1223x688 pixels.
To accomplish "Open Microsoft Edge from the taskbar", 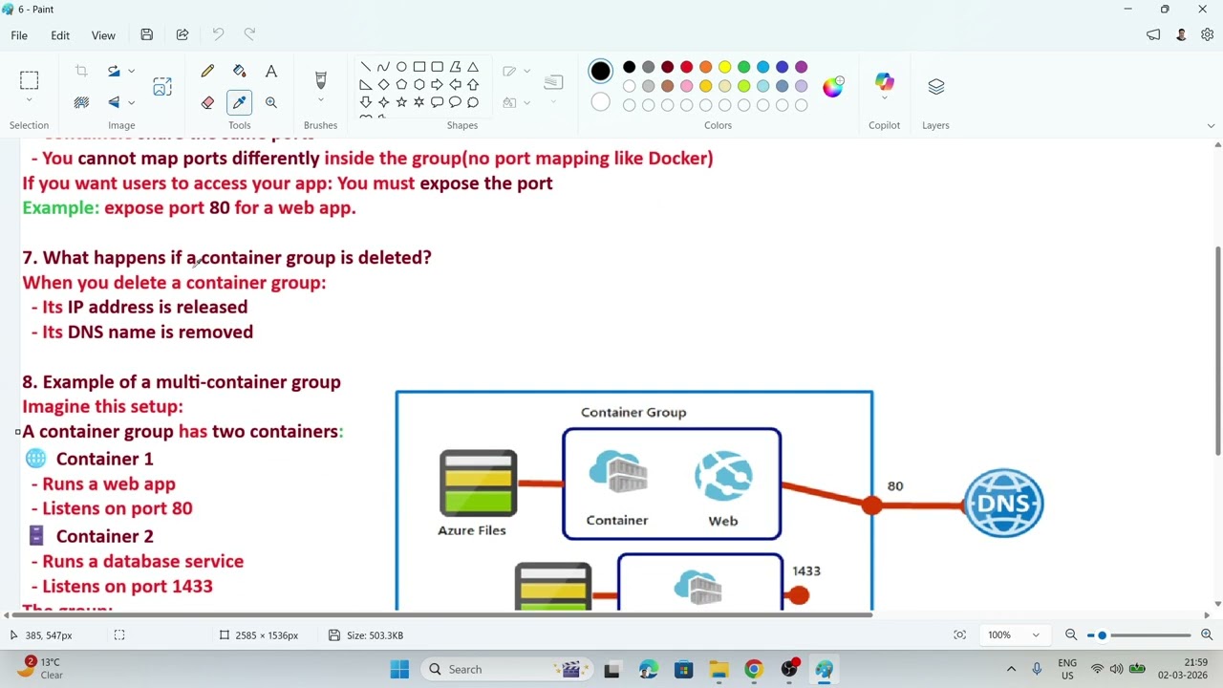I will coord(648,669).
